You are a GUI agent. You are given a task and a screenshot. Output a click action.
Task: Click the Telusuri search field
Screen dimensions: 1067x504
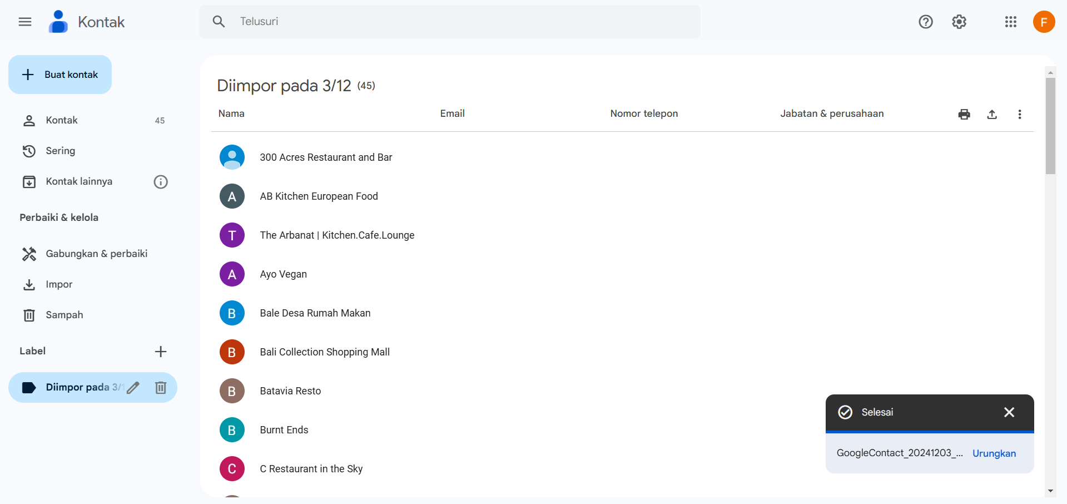449,22
